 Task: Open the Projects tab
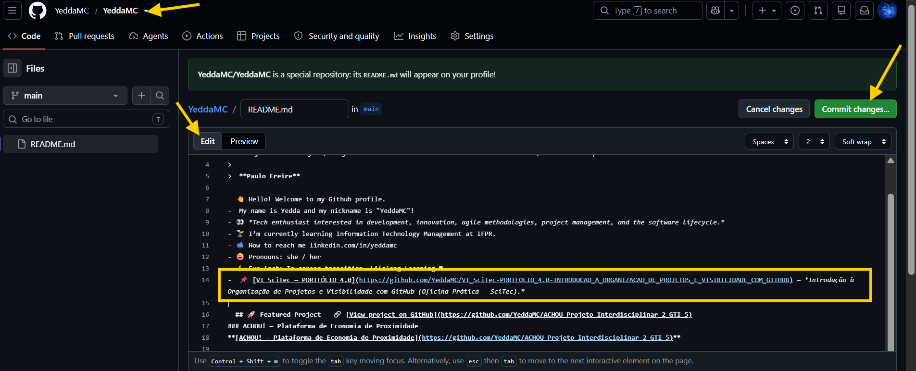pyautogui.click(x=258, y=36)
